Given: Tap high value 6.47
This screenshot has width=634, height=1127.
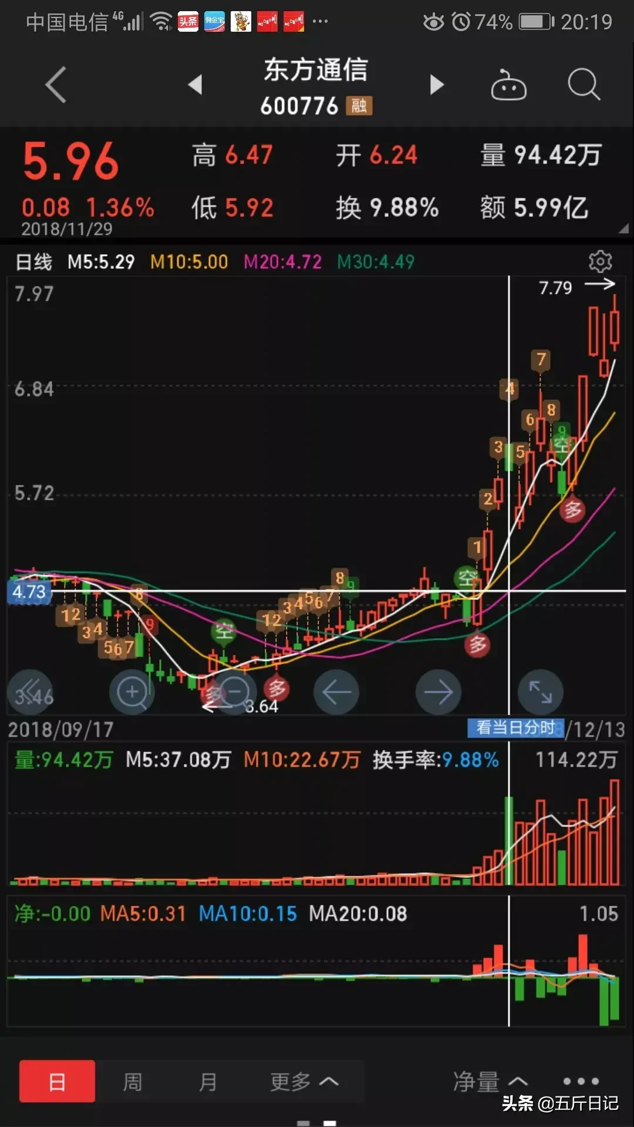Looking at the screenshot, I should (249, 156).
